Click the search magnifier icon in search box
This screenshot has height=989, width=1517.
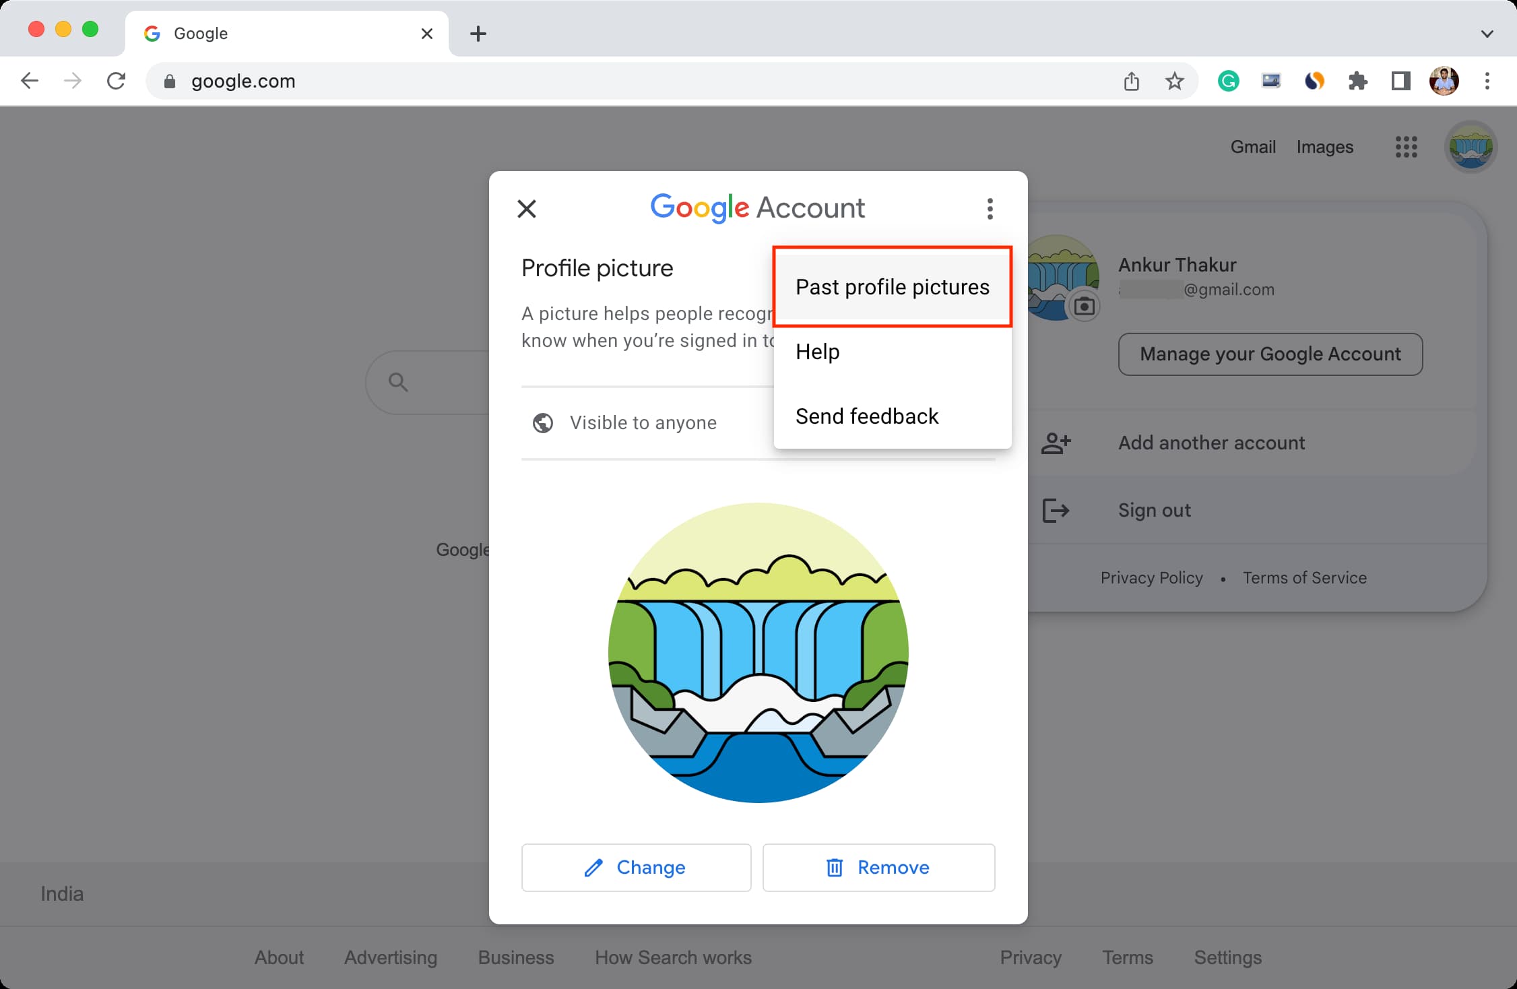398,383
